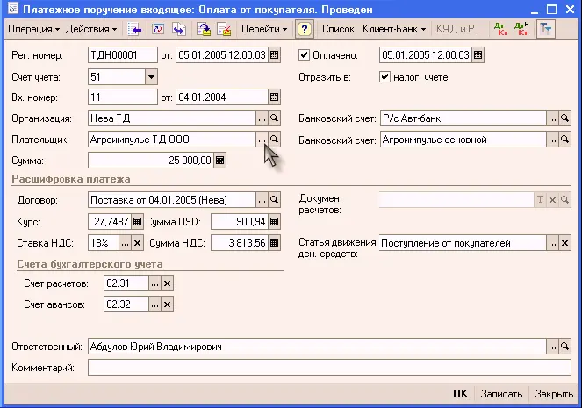The width and height of the screenshot is (582, 408).
Task: Toggle the Оплачено checkbox
Action: click(x=304, y=55)
